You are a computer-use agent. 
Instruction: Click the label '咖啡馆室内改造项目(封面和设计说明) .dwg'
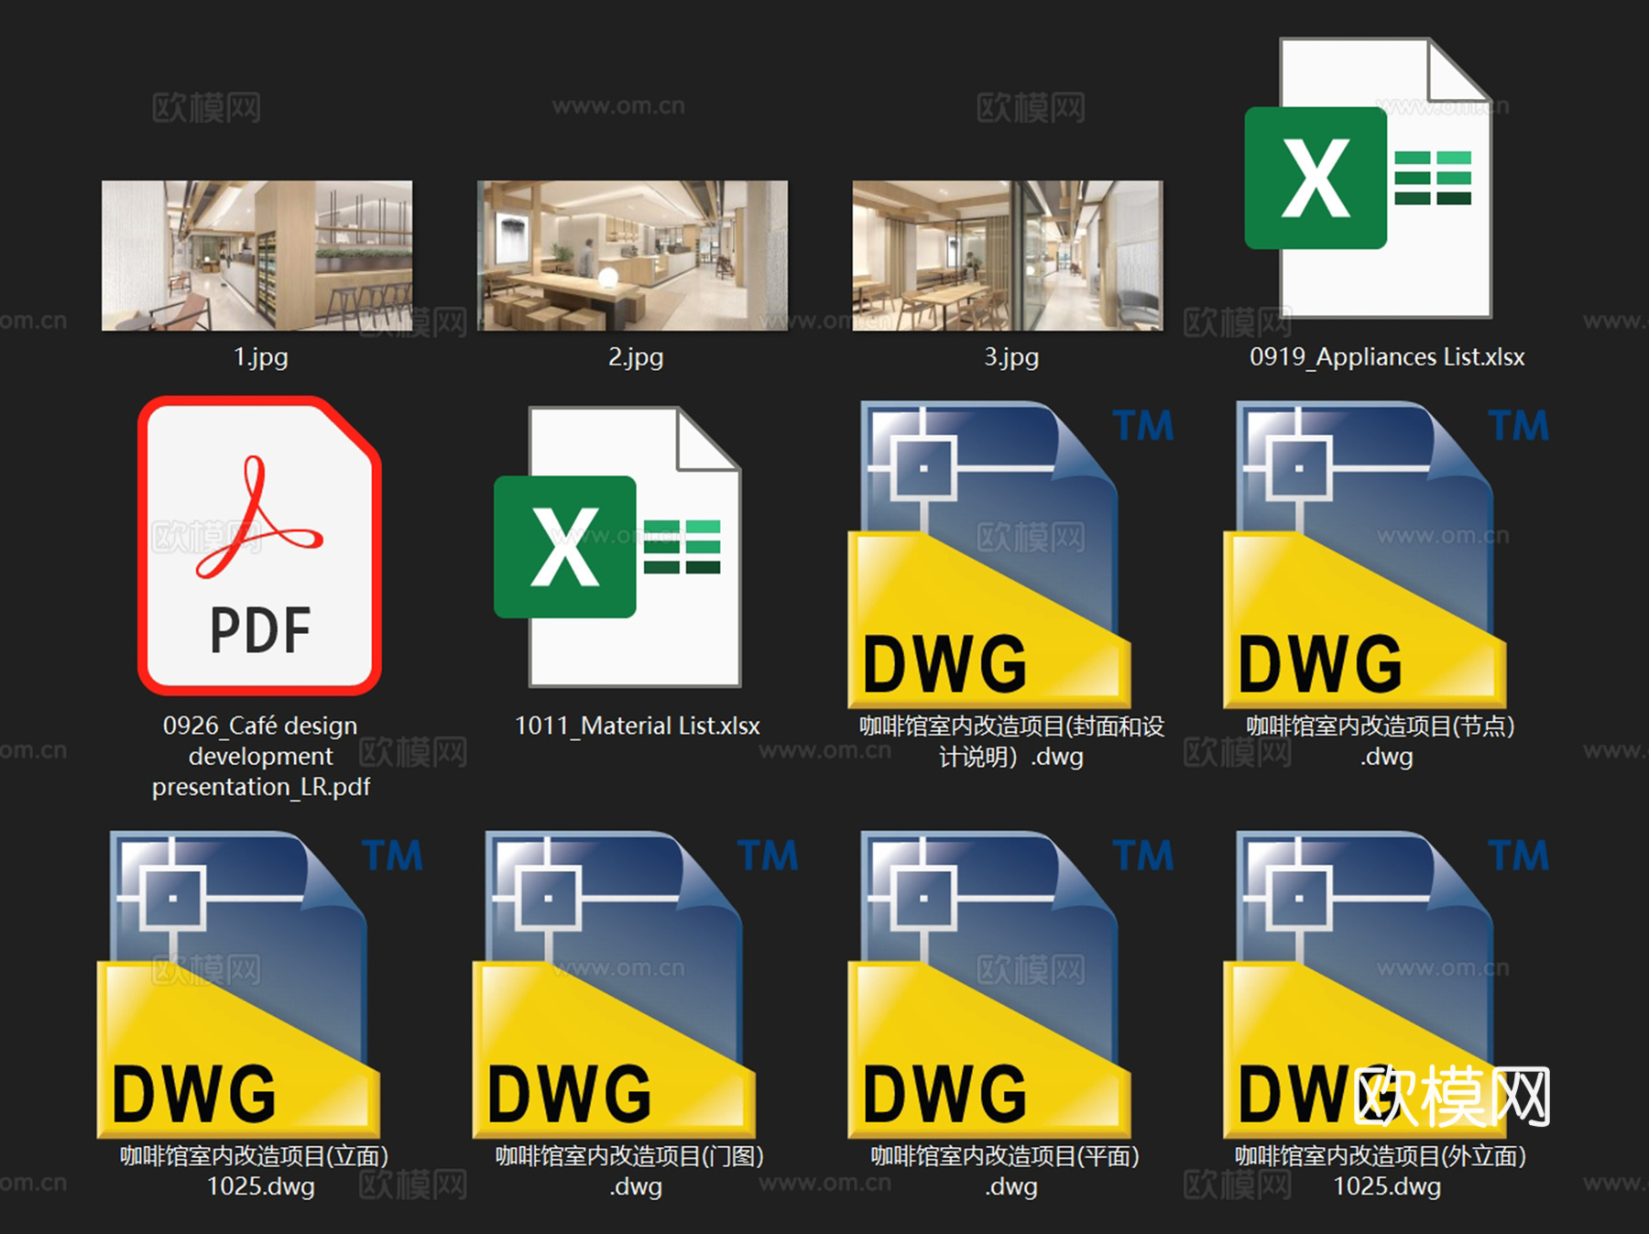[x=1011, y=741]
